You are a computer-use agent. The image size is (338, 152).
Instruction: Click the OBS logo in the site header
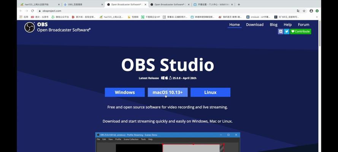pyautogui.click(x=30, y=27)
